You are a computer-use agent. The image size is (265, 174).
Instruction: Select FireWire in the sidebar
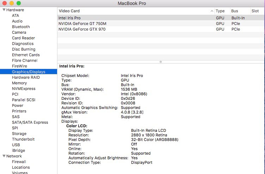pos(19,66)
